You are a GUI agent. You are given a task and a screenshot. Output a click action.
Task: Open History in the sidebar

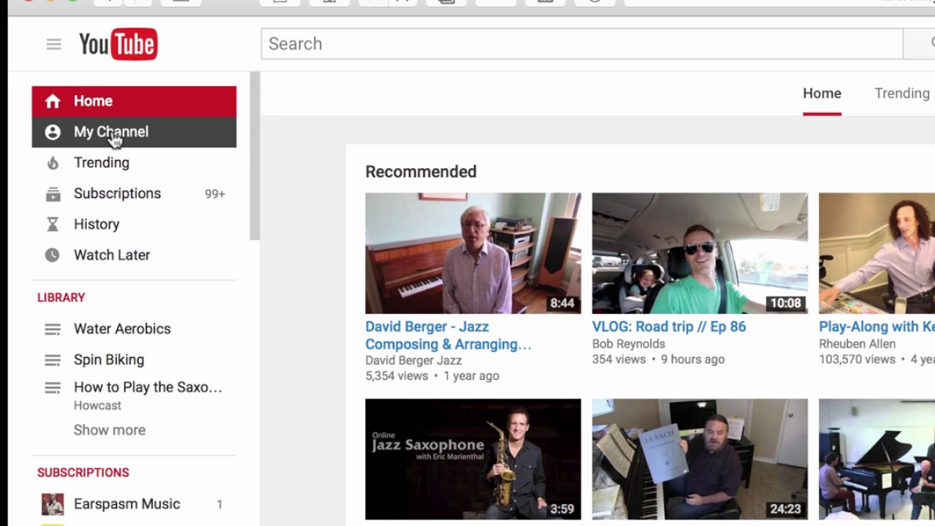(134, 224)
